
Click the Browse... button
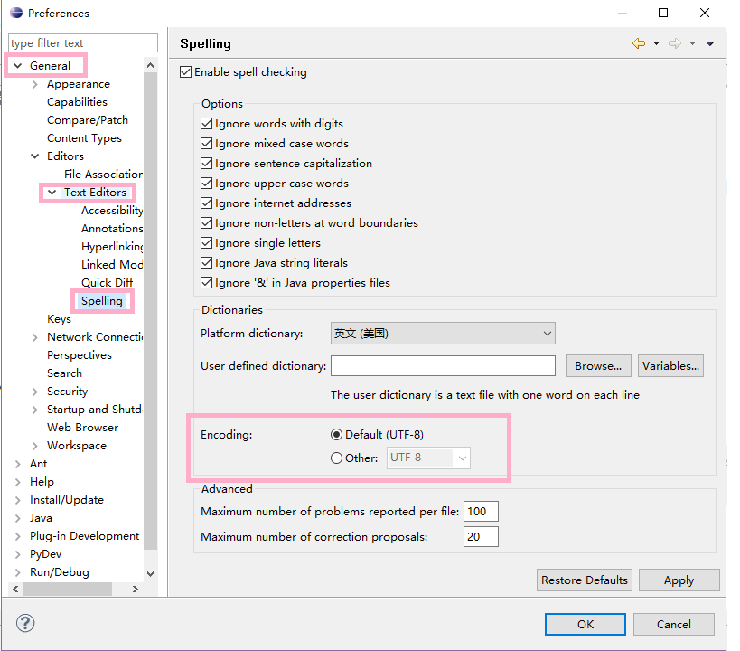tap(598, 365)
